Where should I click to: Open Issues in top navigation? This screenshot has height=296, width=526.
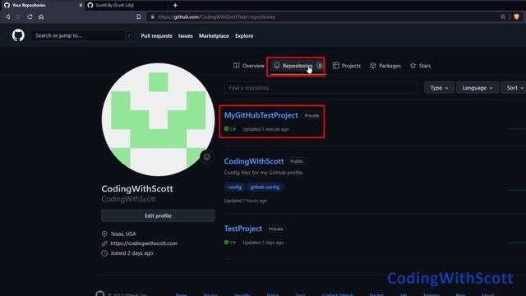(185, 36)
